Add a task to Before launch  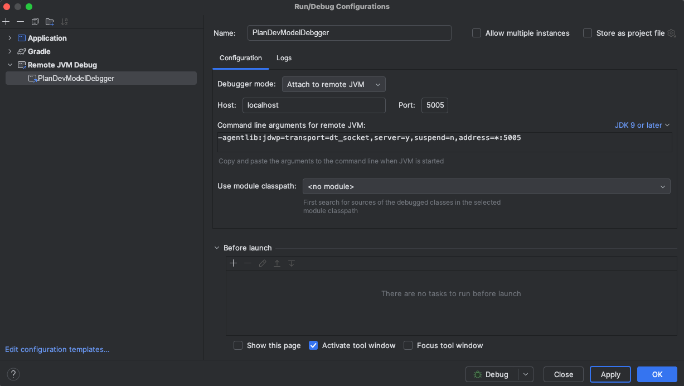234,263
